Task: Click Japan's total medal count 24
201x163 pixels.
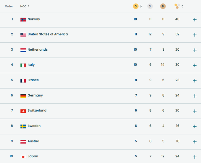Action: 177,156
